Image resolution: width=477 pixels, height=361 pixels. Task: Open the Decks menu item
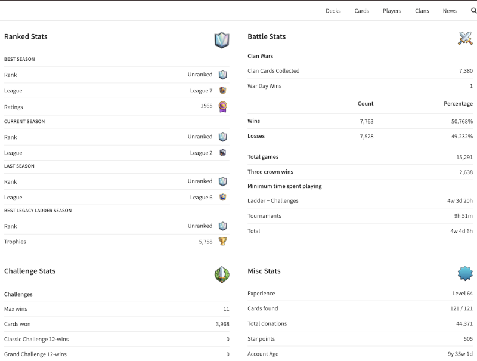pos(333,11)
